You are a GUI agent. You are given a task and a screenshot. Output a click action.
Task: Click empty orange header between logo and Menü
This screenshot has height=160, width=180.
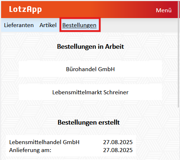[x=97, y=10]
